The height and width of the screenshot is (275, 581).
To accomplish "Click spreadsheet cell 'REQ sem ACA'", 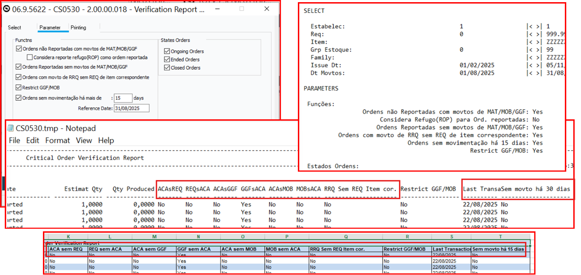I will 110,249.
